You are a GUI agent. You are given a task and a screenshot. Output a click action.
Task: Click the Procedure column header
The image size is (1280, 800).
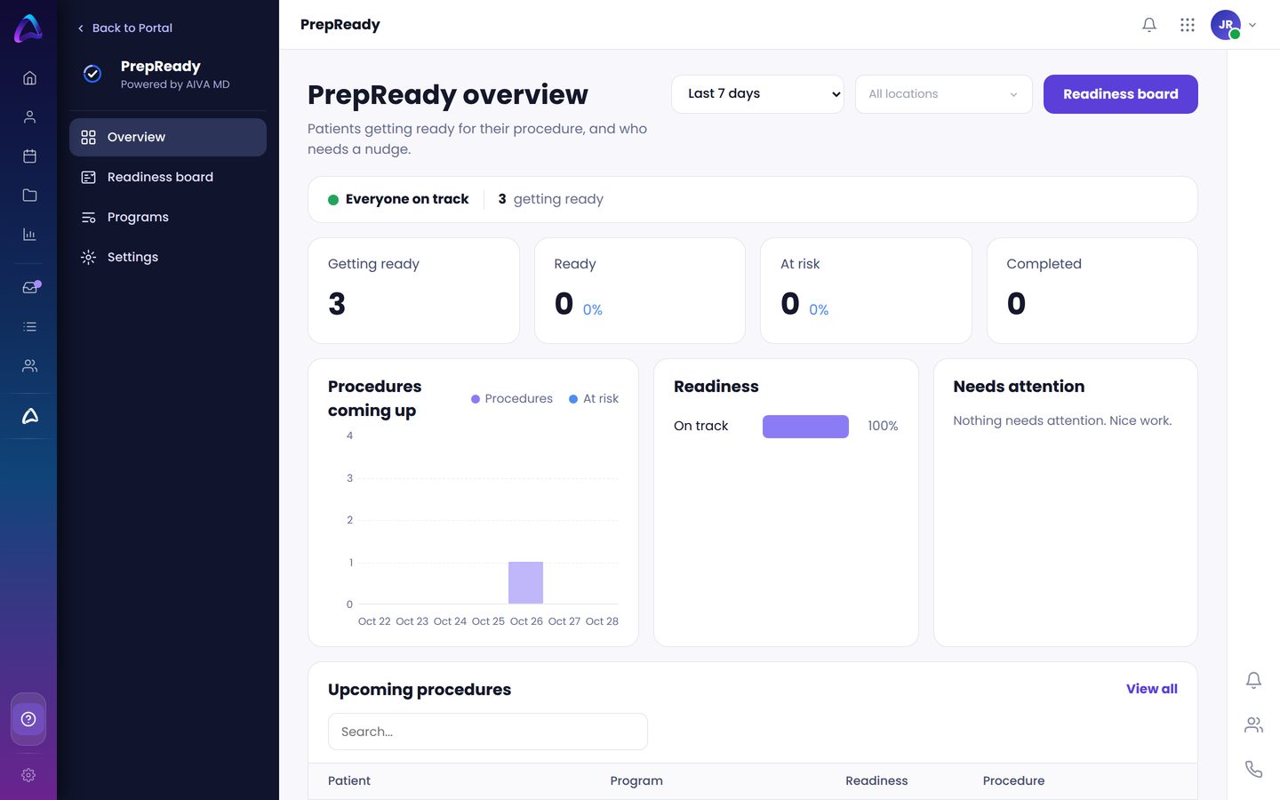(x=1013, y=781)
